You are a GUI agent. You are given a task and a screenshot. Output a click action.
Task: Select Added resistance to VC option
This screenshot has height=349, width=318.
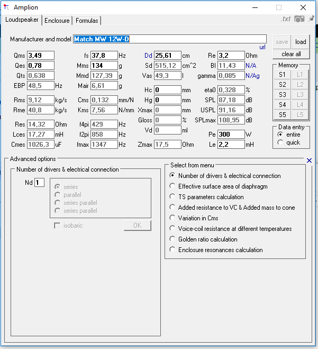232,208
